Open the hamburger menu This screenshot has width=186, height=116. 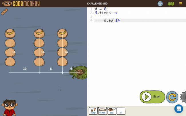pos(181,4)
